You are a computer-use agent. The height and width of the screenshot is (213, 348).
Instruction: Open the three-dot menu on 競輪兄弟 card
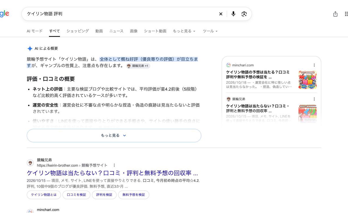pos(314,99)
